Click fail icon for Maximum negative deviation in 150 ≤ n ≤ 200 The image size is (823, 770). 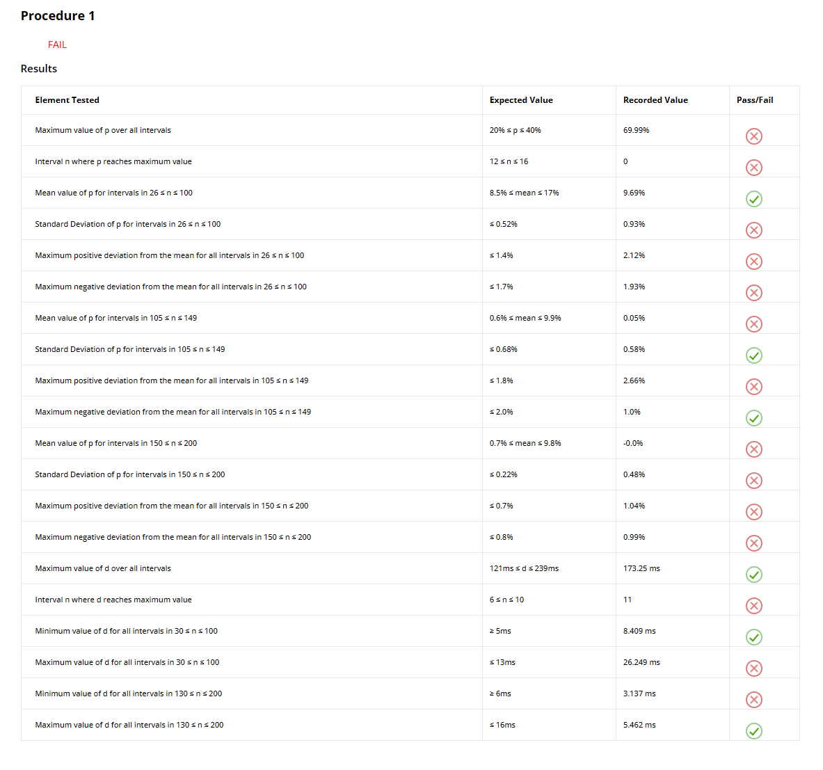tap(753, 543)
